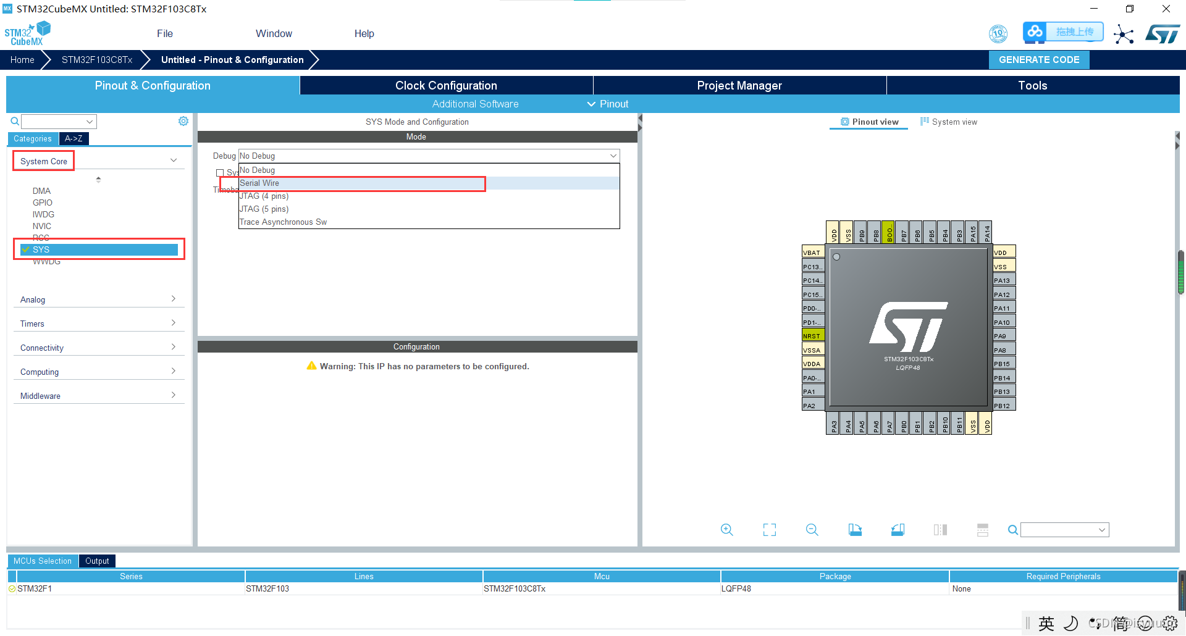Select the PC13 pin on the chip
1186x636 pixels.
(813, 267)
